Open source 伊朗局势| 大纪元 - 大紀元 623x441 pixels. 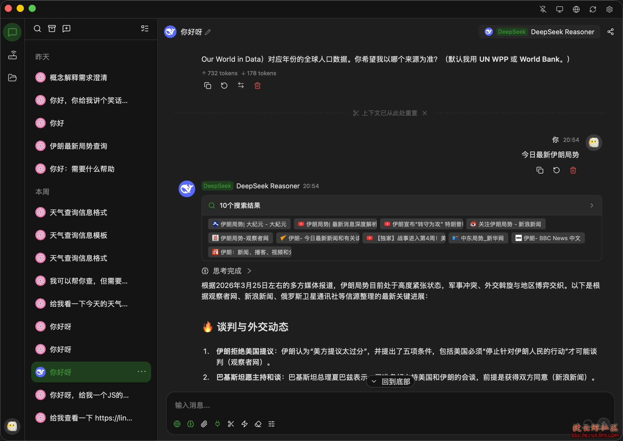[x=249, y=224]
